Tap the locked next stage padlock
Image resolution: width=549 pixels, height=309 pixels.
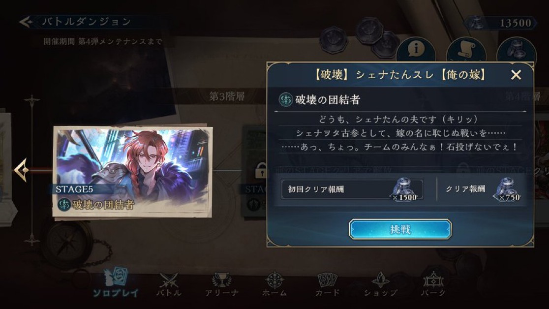tap(260, 171)
